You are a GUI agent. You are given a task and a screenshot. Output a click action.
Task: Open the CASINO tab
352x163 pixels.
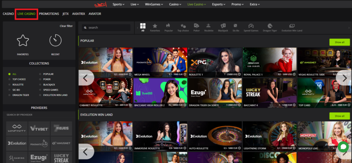[8, 14]
